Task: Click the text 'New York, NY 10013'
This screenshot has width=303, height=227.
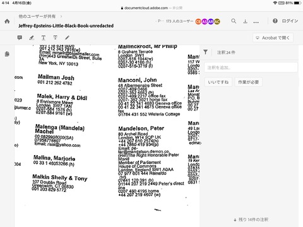Action: [58, 63]
